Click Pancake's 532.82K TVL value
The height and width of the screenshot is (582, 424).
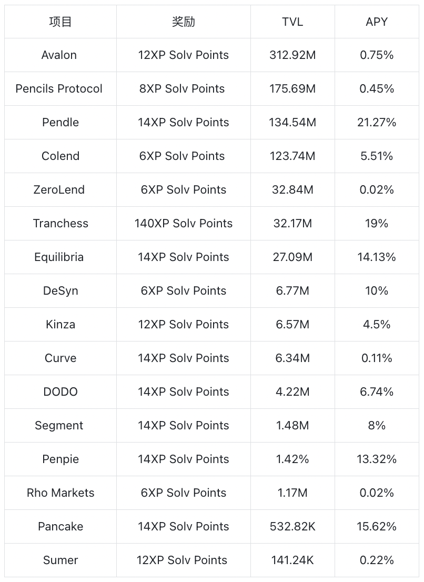[292, 526]
